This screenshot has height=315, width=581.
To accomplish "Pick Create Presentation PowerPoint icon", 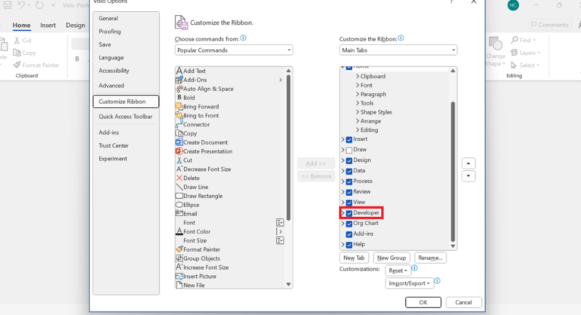I will pos(179,151).
